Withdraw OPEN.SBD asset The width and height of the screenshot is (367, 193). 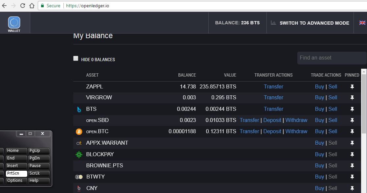click(x=296, y=120)
